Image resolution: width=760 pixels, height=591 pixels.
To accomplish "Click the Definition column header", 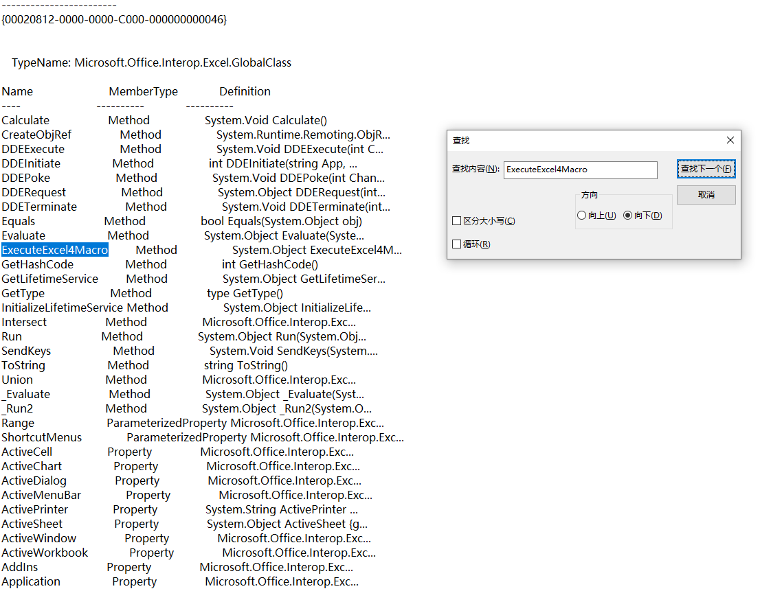I will click(x=245, y=91).
